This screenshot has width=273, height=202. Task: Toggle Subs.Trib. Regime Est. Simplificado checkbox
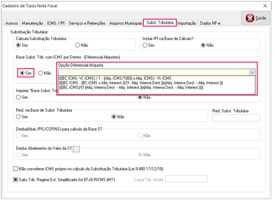15,180
